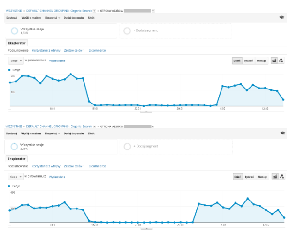289x231 pixels.
Task: Click Dostosuj in top toolbar
Action: pyautogui.click(x=12, y=18)
